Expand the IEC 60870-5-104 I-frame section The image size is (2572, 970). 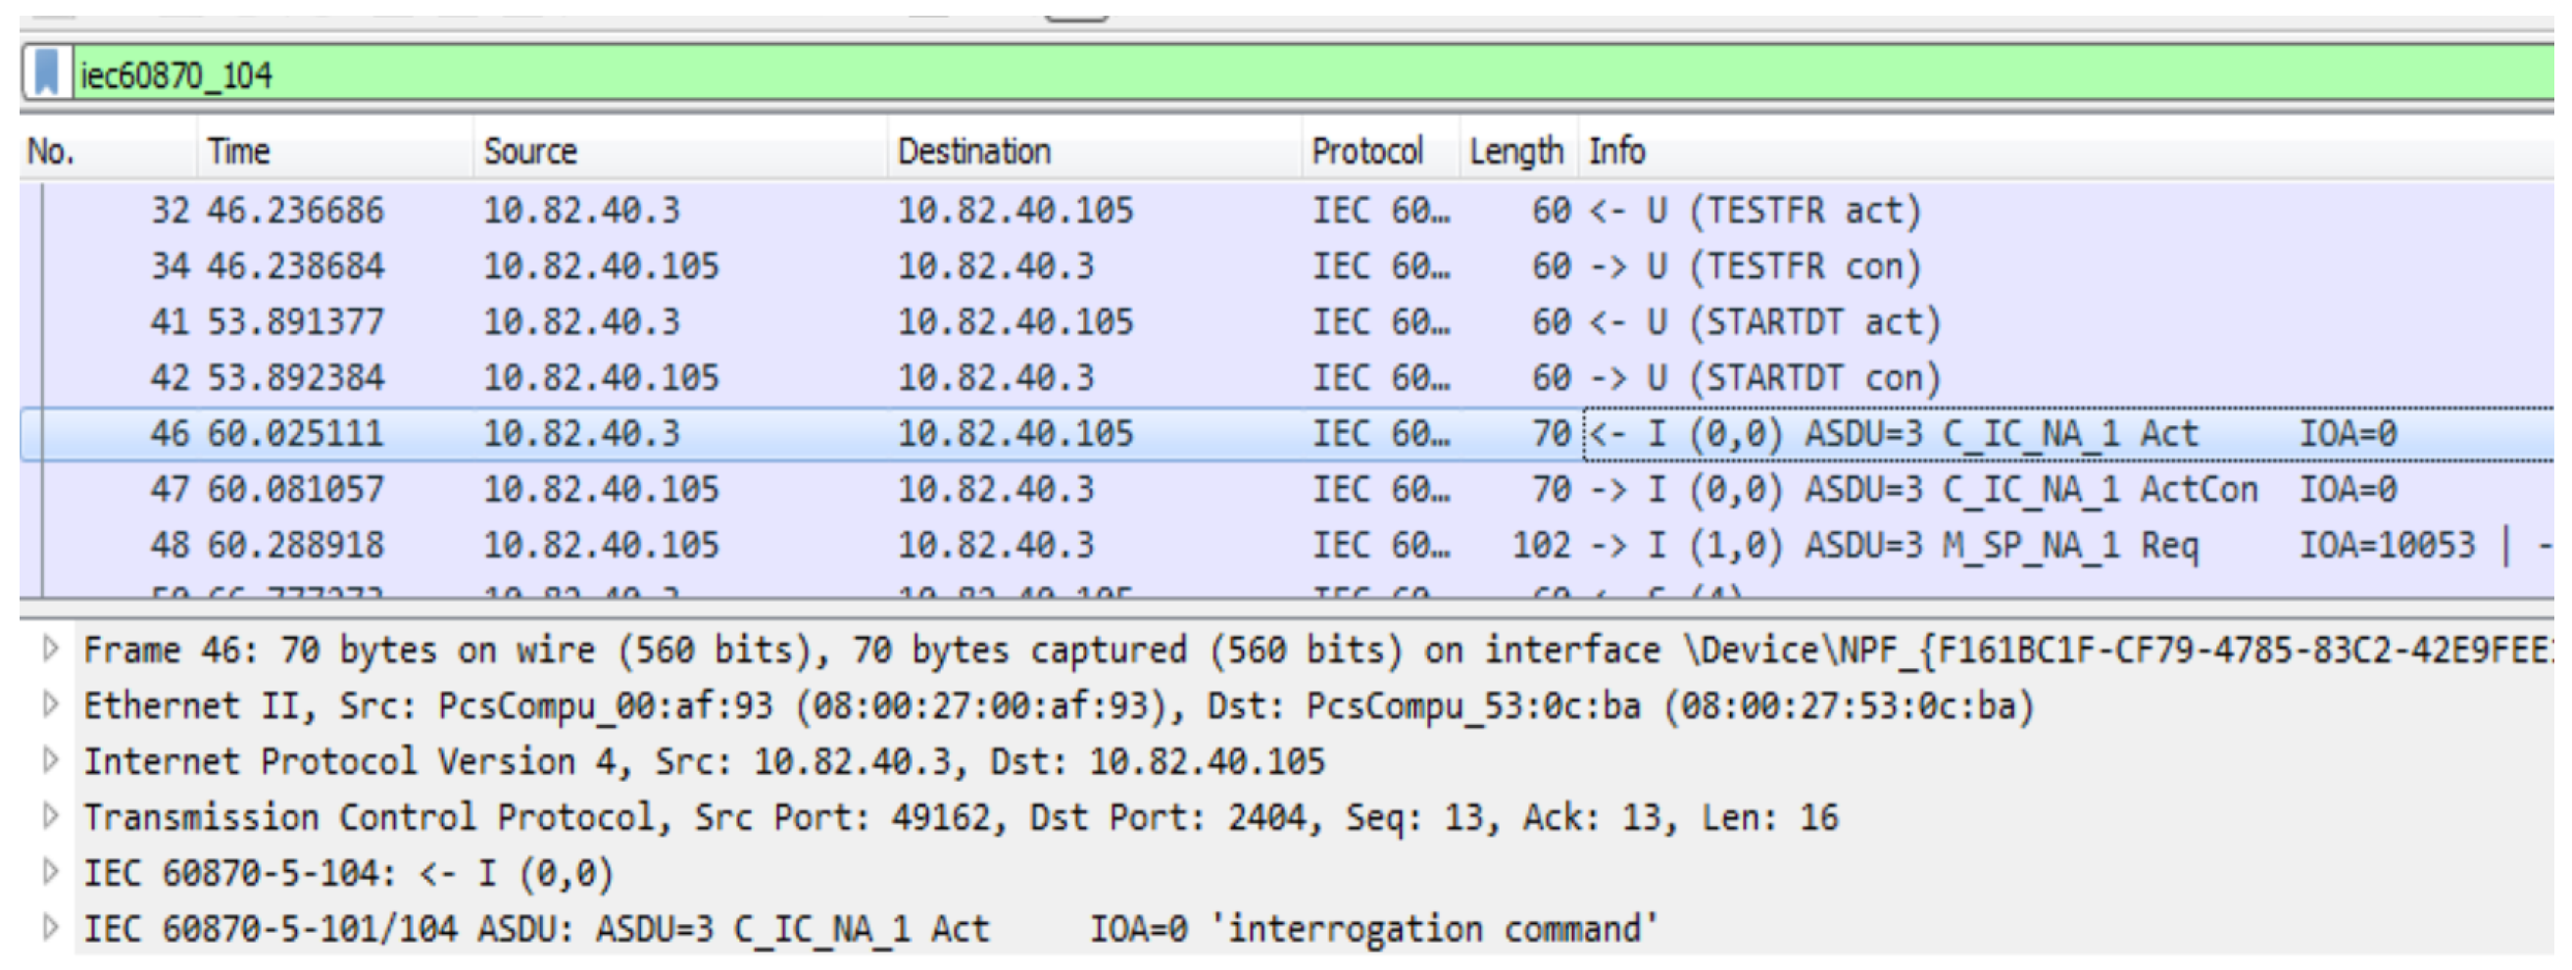point(49,873)
